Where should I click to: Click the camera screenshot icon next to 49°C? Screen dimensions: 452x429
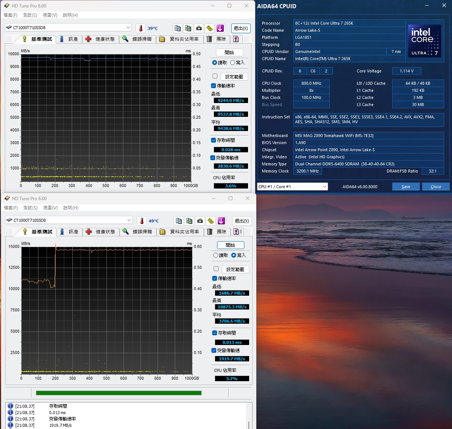(200, 221)
